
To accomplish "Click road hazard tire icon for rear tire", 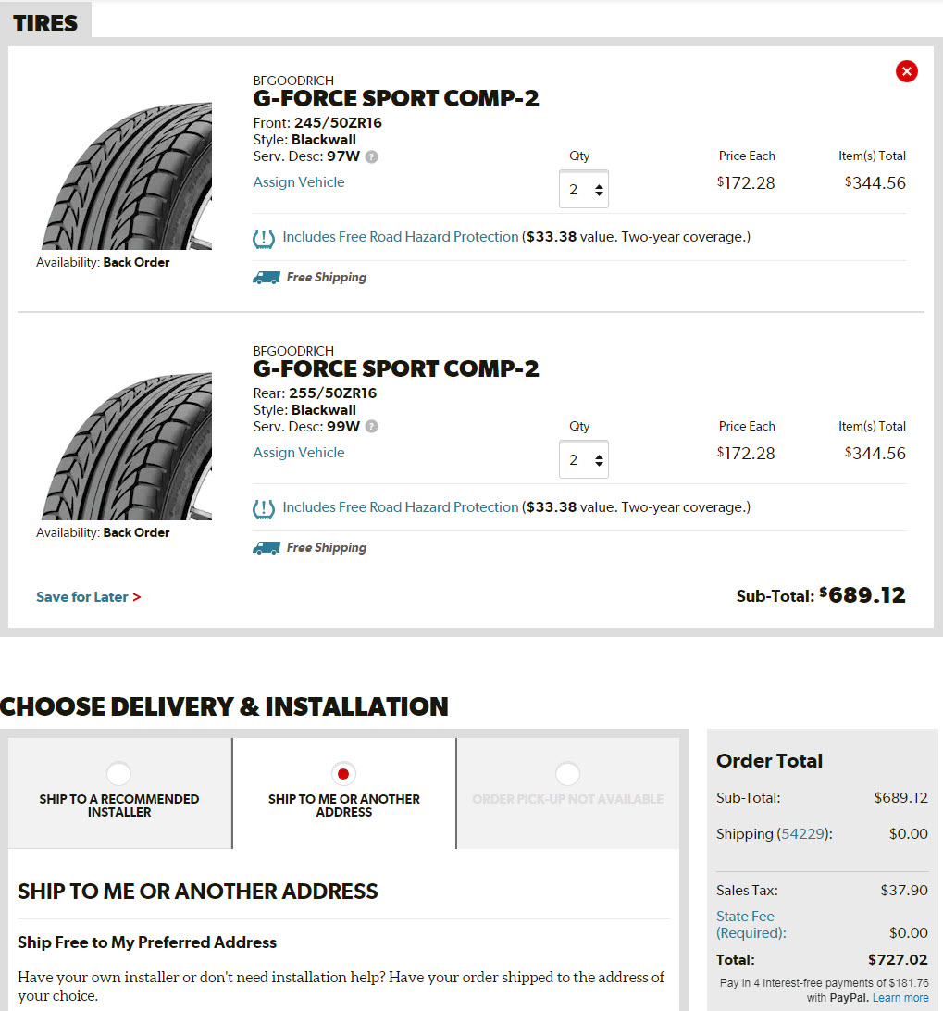I will click(x=264, y=508).
